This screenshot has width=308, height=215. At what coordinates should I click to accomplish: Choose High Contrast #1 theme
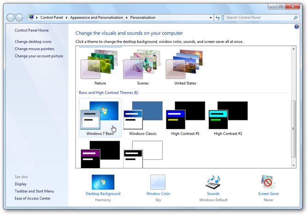tap(185, 118)
